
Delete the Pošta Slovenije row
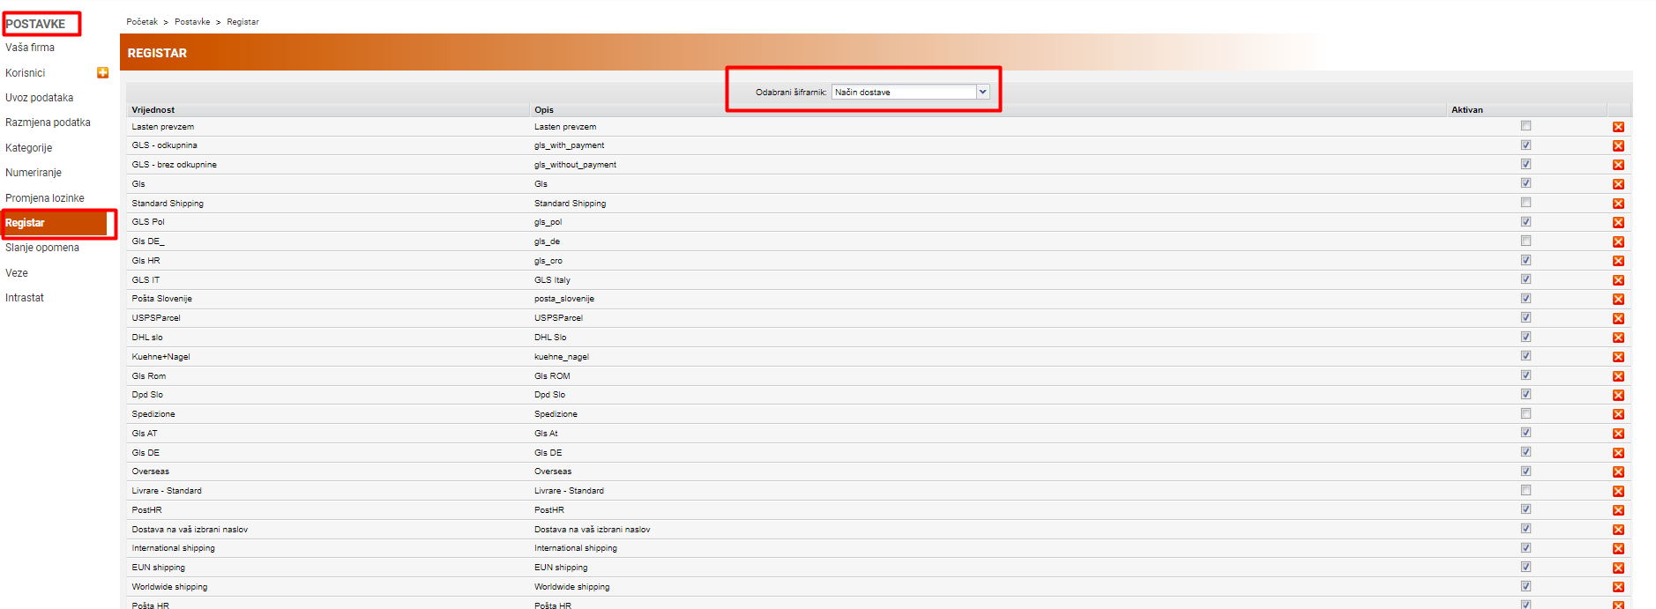1618,300
